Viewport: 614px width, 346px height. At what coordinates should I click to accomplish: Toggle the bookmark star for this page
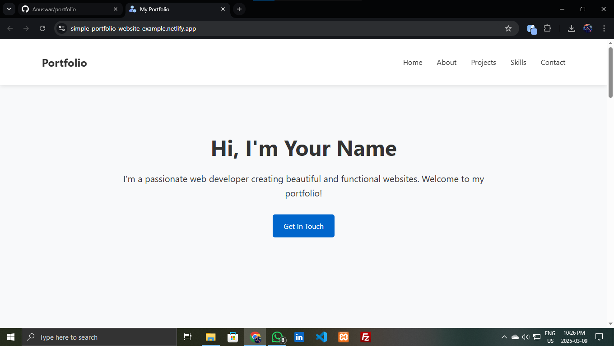click(508, 28)
